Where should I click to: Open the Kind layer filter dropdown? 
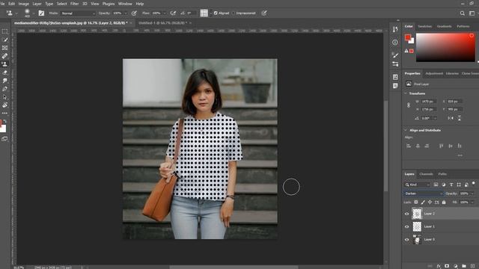click(418, 185)
